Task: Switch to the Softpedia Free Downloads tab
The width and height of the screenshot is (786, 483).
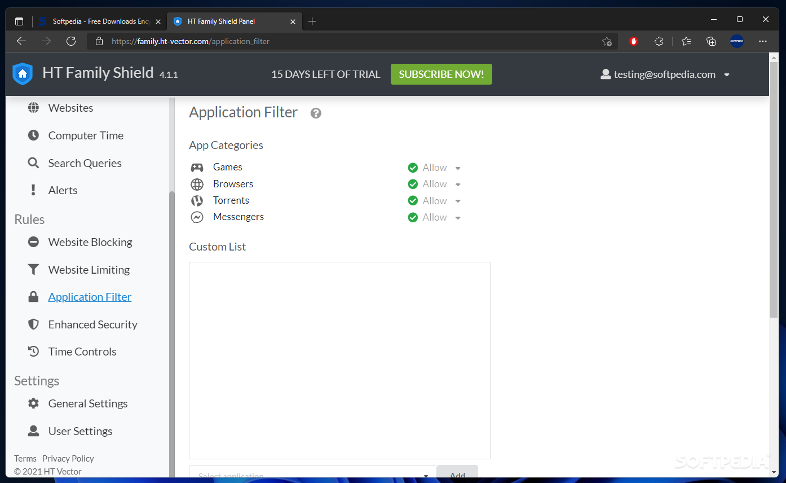Action: point(99,21)
